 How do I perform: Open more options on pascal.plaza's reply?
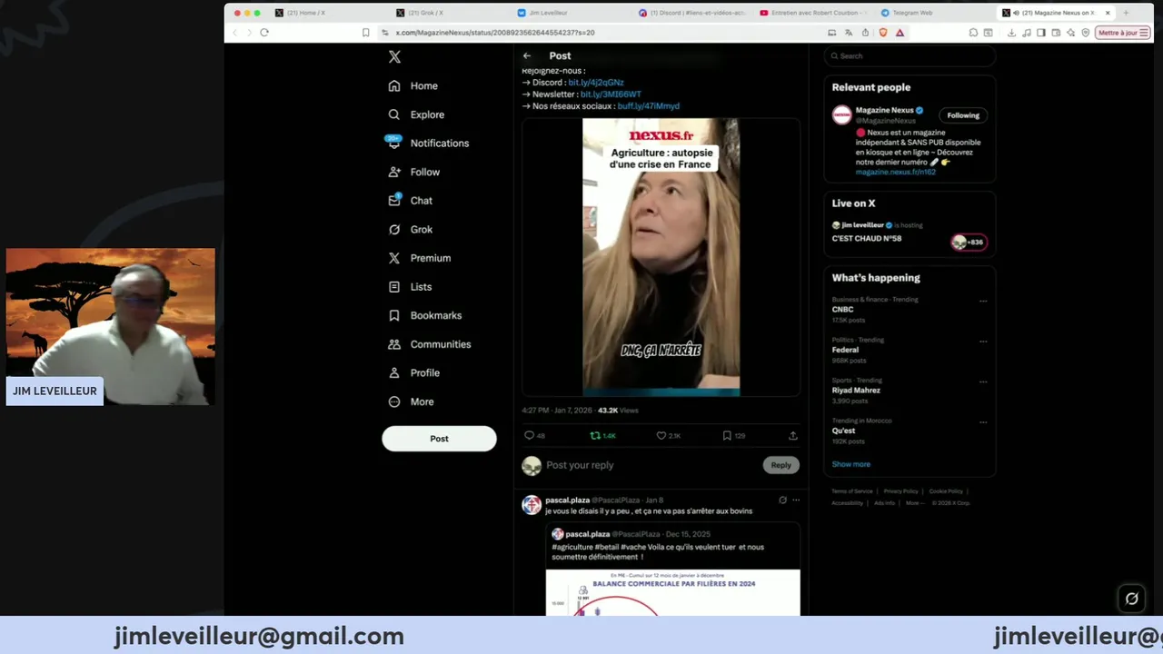tap(796, 500)
